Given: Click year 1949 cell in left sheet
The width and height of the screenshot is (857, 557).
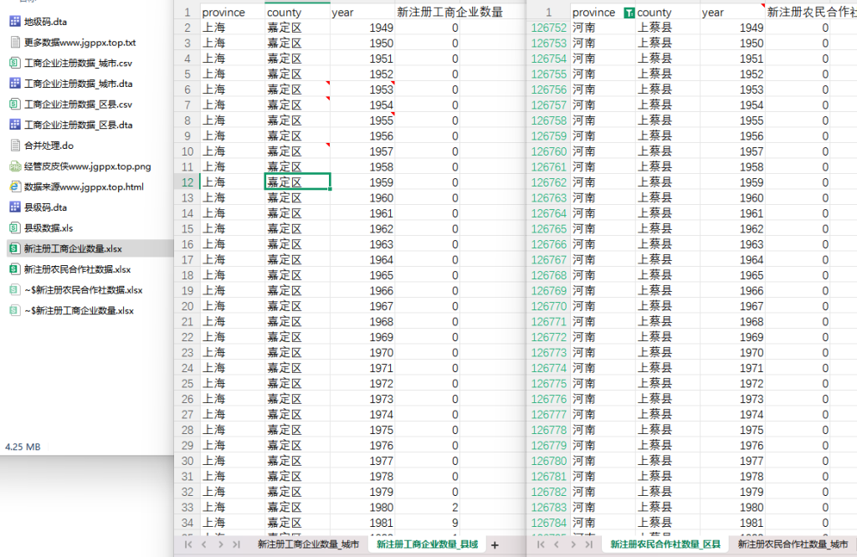Looking at the screenshot, I should point(362,28).
